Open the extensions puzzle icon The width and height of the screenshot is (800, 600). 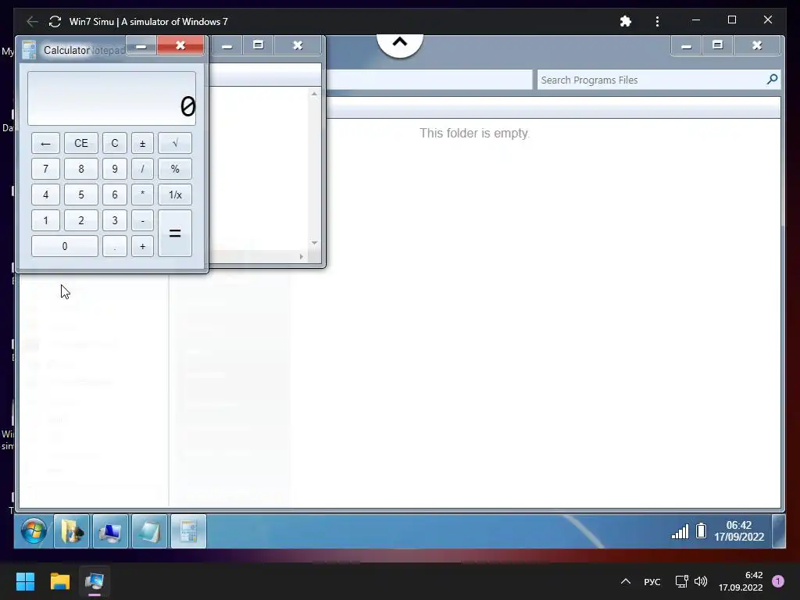coord(626,21)
